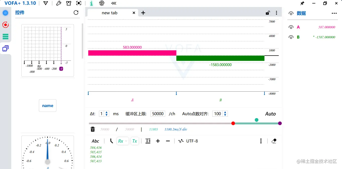Pin the window with the pin icon
342x169 pixels.
pos(302,4)
